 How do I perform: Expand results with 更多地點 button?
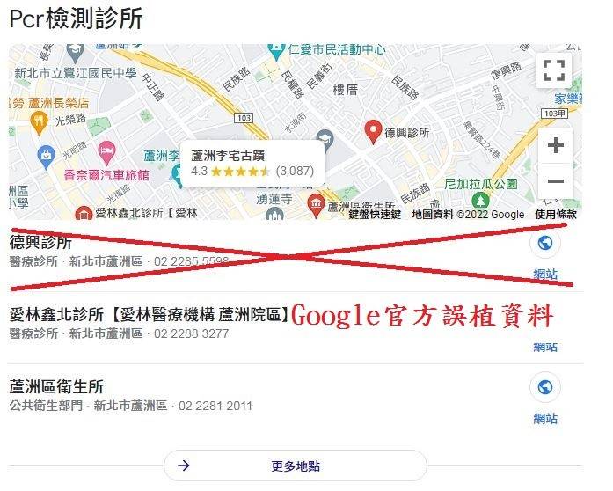[296, 465]
